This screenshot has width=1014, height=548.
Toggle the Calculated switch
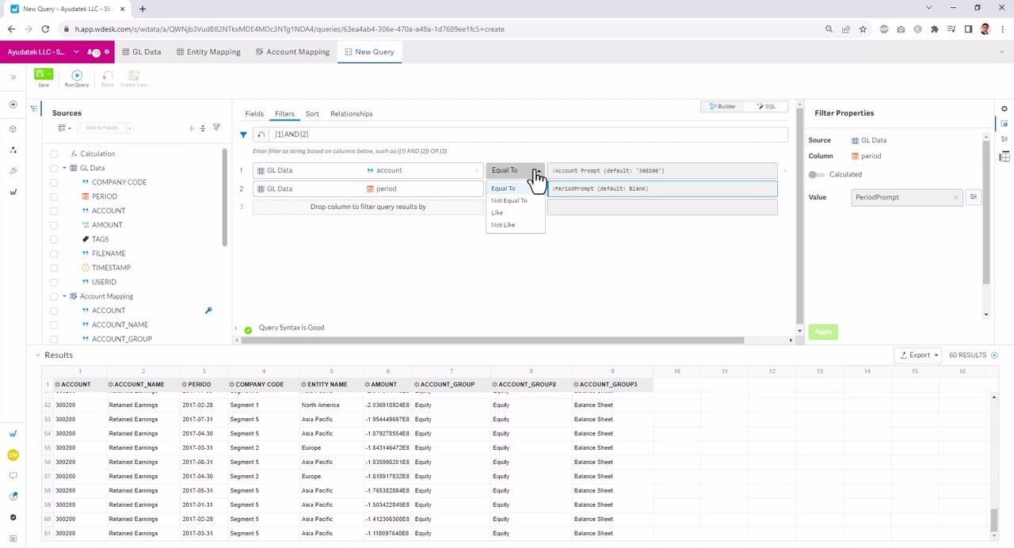[x=816, y=174]
